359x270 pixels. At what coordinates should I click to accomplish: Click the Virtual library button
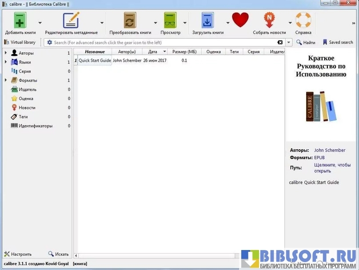coord(20,42)
